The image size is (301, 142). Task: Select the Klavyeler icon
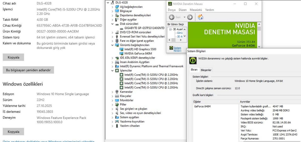[x=117, y=96]
